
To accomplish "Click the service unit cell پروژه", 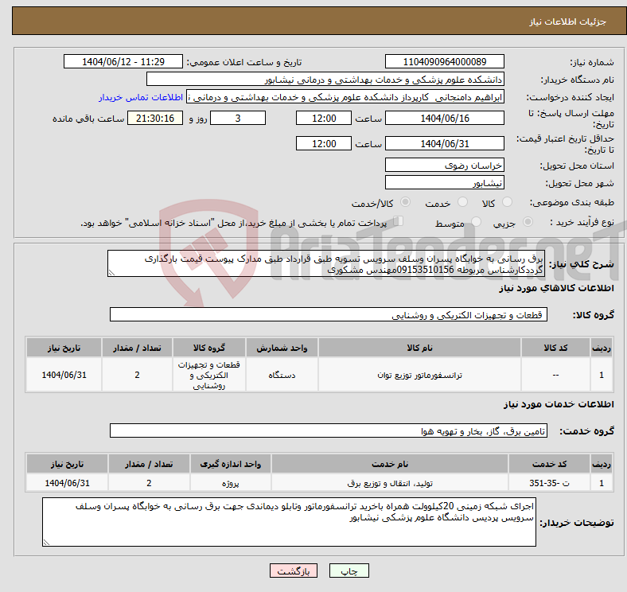I will (231, 483).
